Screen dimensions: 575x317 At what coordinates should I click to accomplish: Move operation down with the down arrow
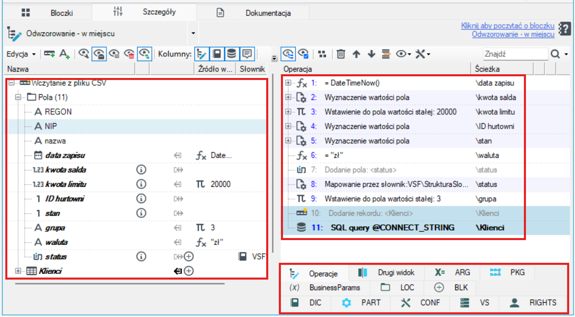[x=372, y=54]
